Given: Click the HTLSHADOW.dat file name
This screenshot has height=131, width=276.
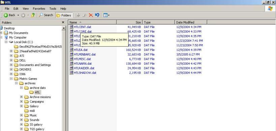Looking at the screenshot, I should point(85,73).
